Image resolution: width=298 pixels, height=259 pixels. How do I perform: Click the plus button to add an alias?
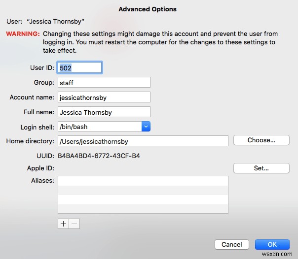click(x=63, y=224)
